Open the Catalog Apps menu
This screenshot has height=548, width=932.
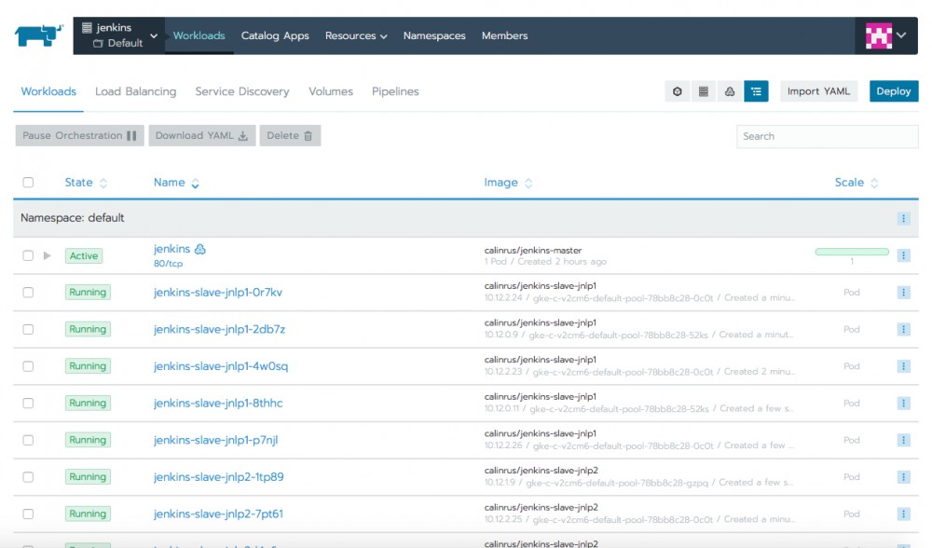click(275, 35)
